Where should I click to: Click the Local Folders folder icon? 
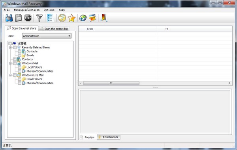pyautogui.click(x=24, y=67)
